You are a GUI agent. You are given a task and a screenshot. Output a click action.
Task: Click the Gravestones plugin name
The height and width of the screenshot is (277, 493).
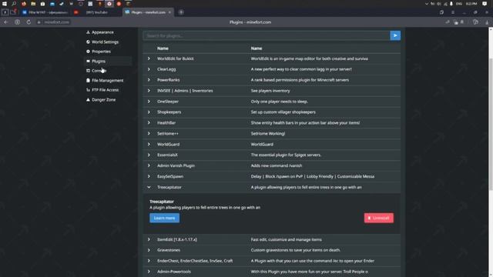click(x=169, y=250)
